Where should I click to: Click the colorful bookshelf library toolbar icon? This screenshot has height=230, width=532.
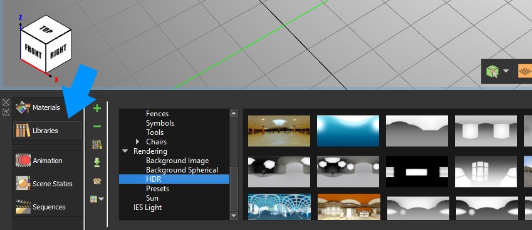(97, 144)
